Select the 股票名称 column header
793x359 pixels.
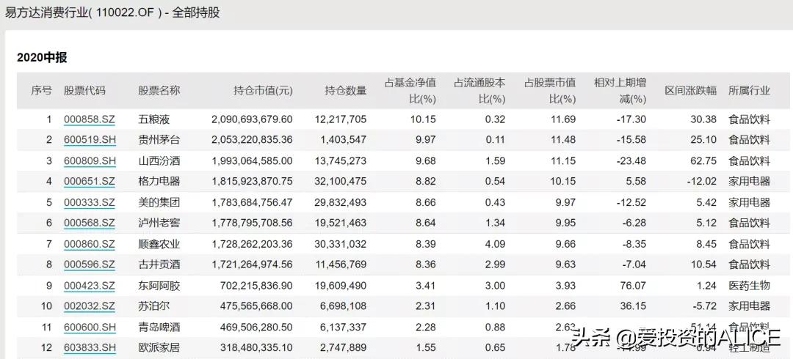[159, 91]
